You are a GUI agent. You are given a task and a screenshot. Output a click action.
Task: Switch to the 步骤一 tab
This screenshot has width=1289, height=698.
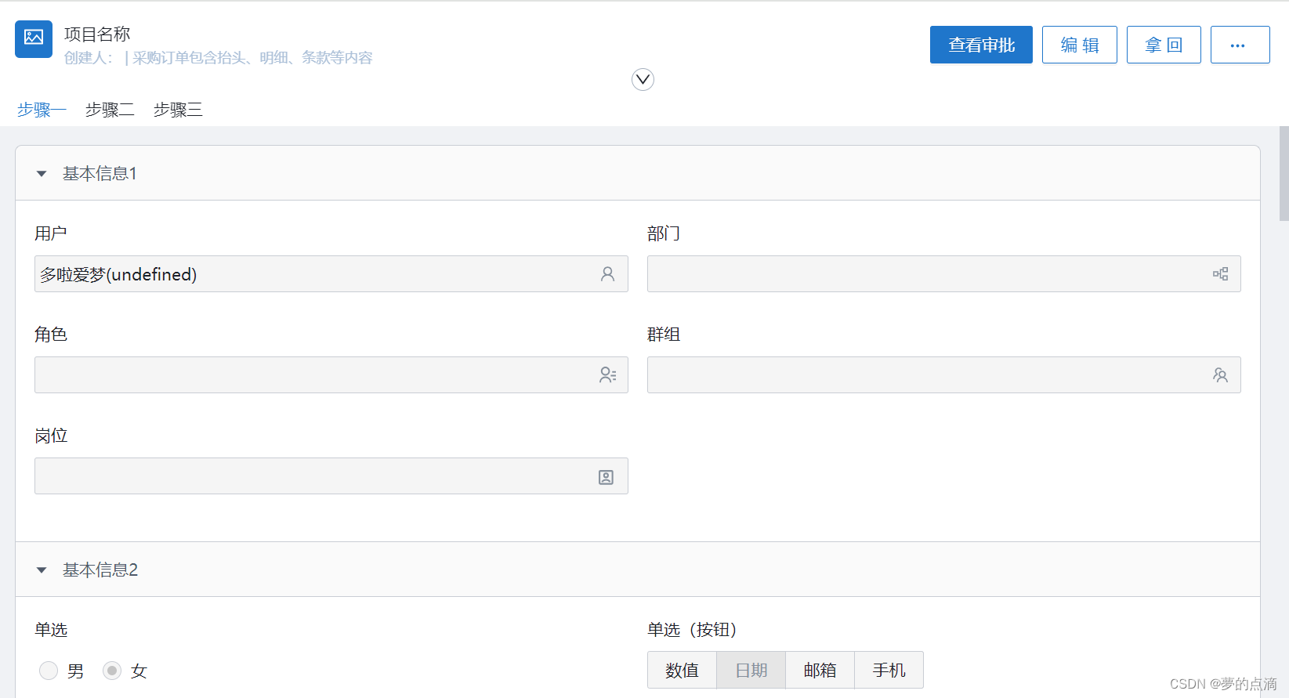pyautogui.click(x=42, y=110)
